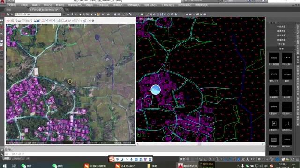Select the house symbol thumbnail in right palette
The width and height of the screenshot is (300, 168).
click(x=274, y=124)
